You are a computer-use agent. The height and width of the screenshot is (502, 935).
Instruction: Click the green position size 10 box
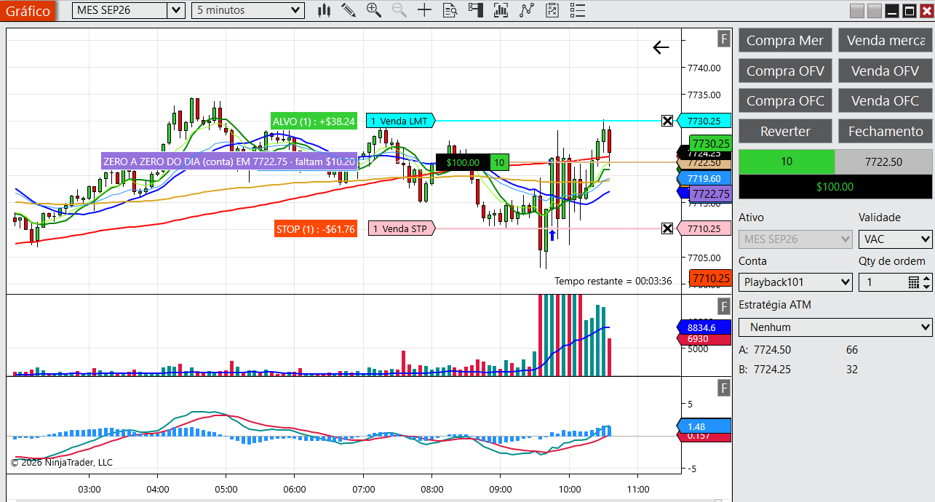(x=787, y=162)
